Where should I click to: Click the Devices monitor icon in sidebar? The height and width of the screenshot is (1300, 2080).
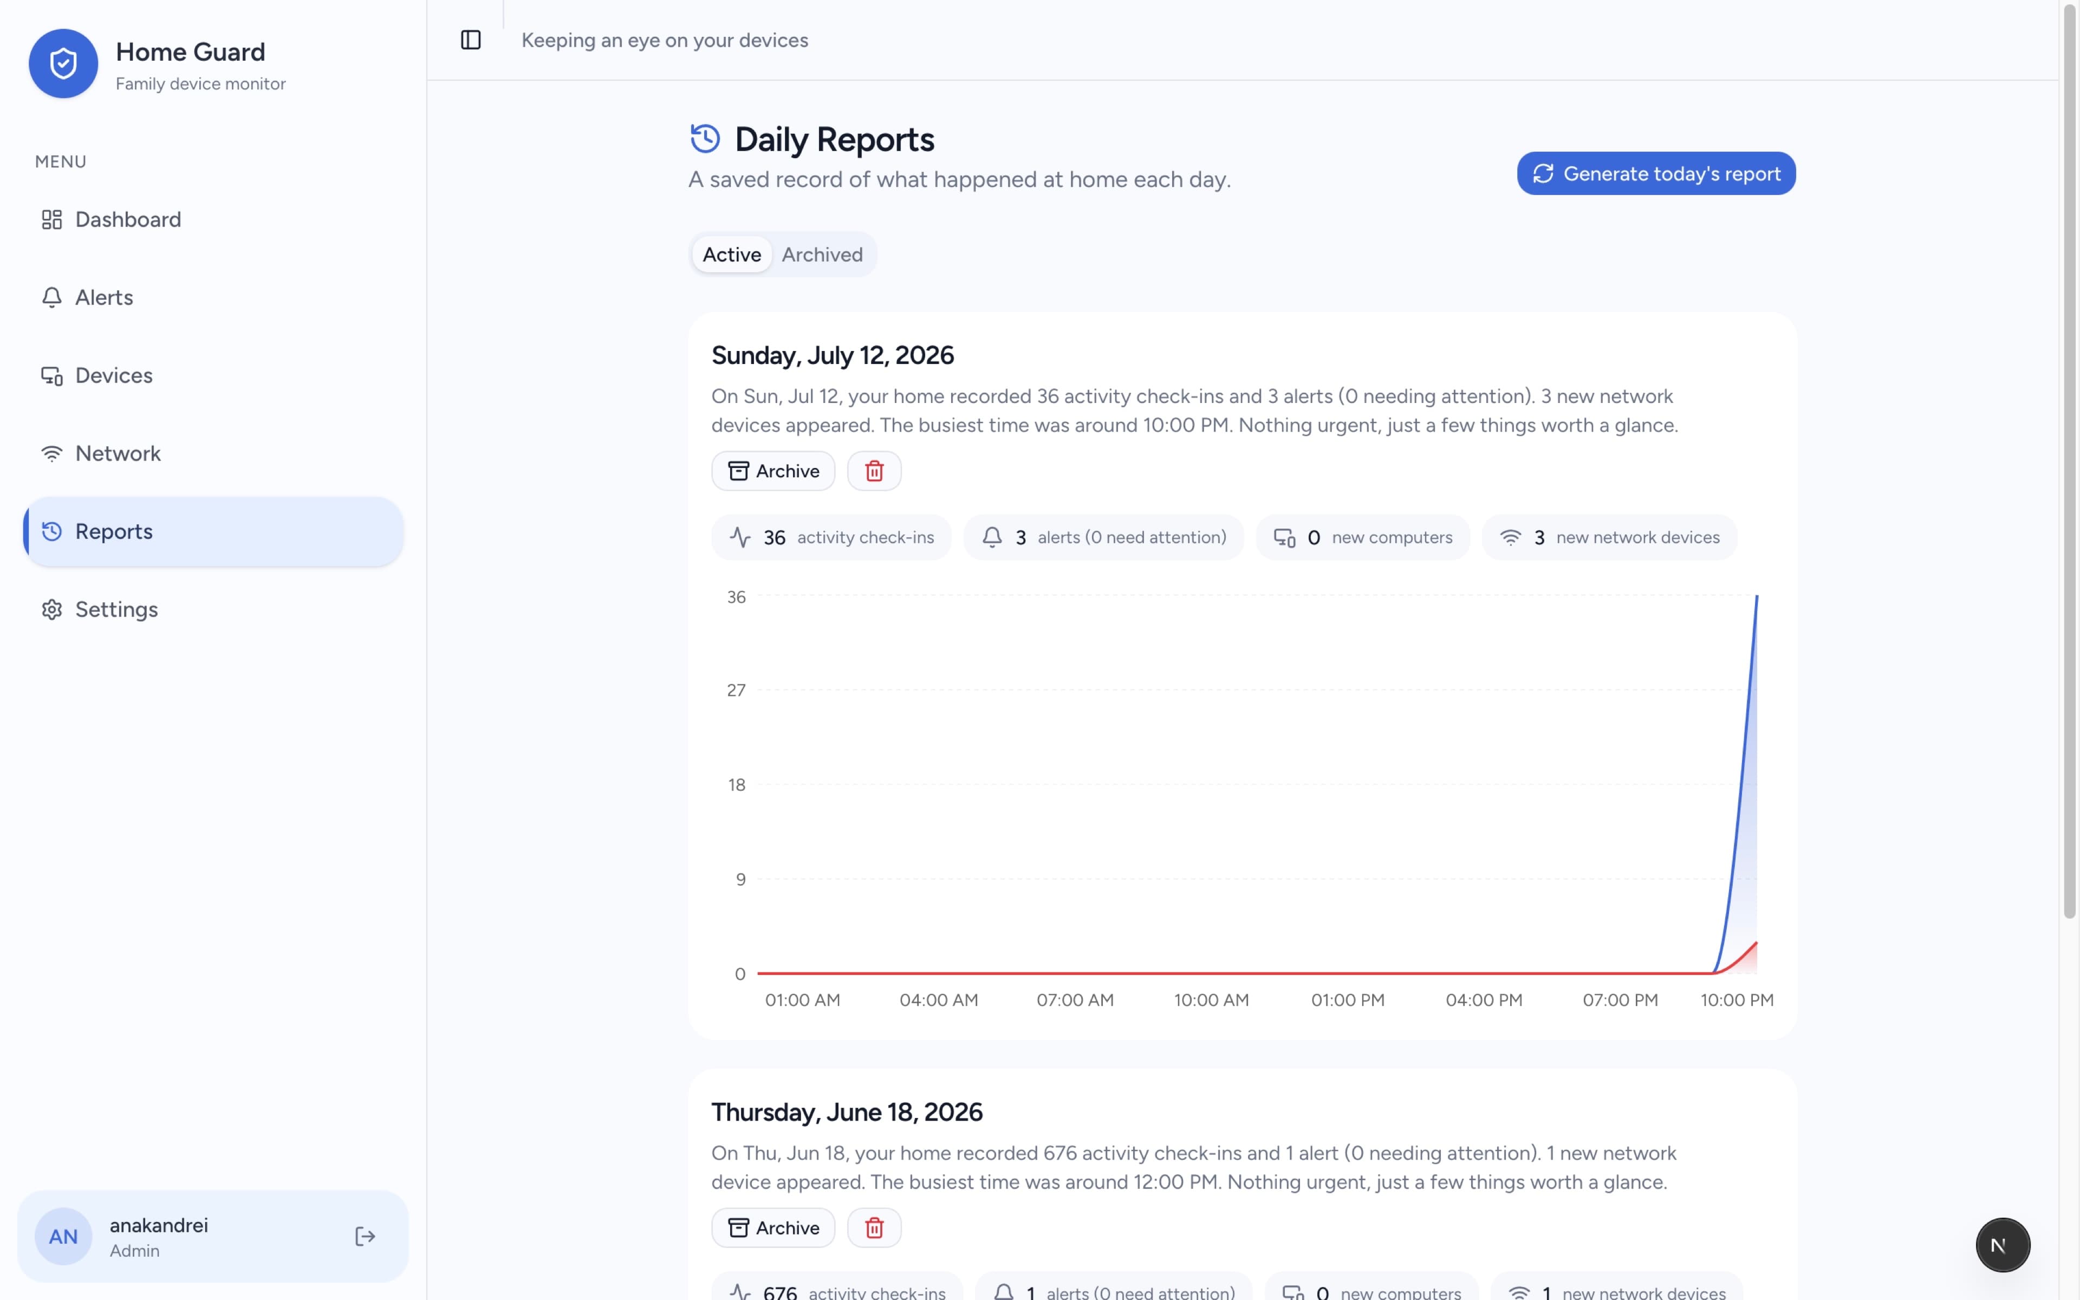pyautogui.click(x=51, y=376)
